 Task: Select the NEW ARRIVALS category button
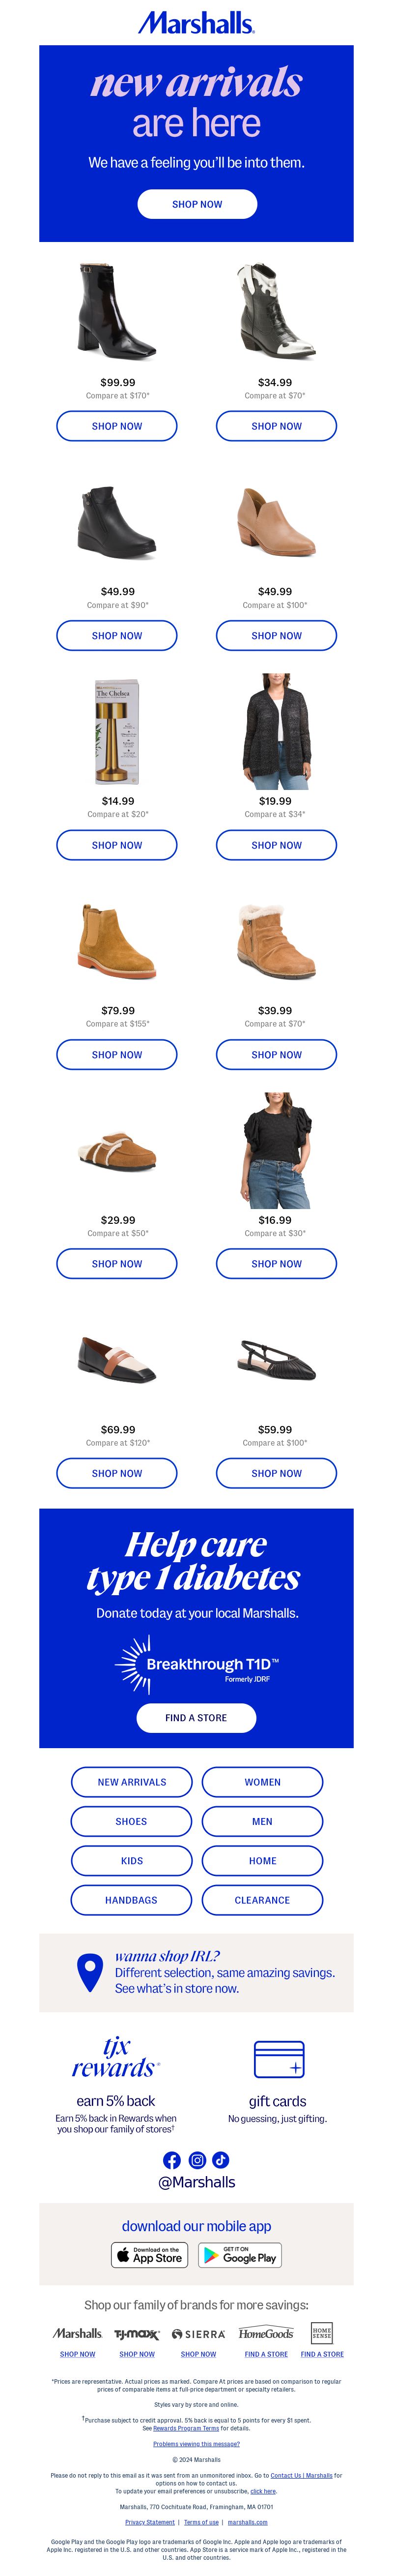point(132,1782)
